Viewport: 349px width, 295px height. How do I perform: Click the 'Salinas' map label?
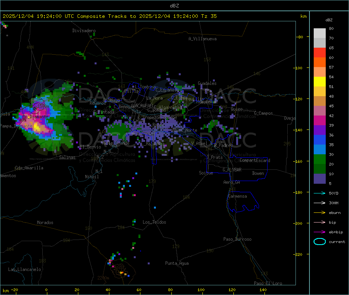click(x=67, y=157)
